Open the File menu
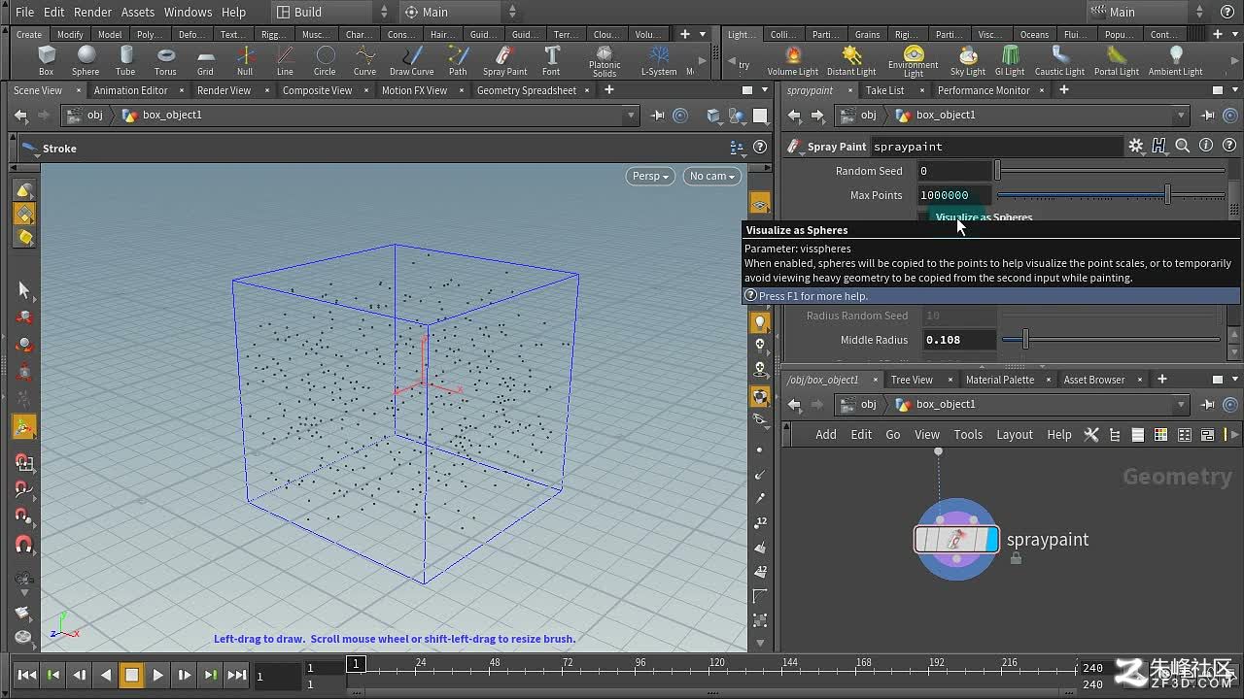Image resolution: width=1244 pixels, height=699 pixels. 24,12
